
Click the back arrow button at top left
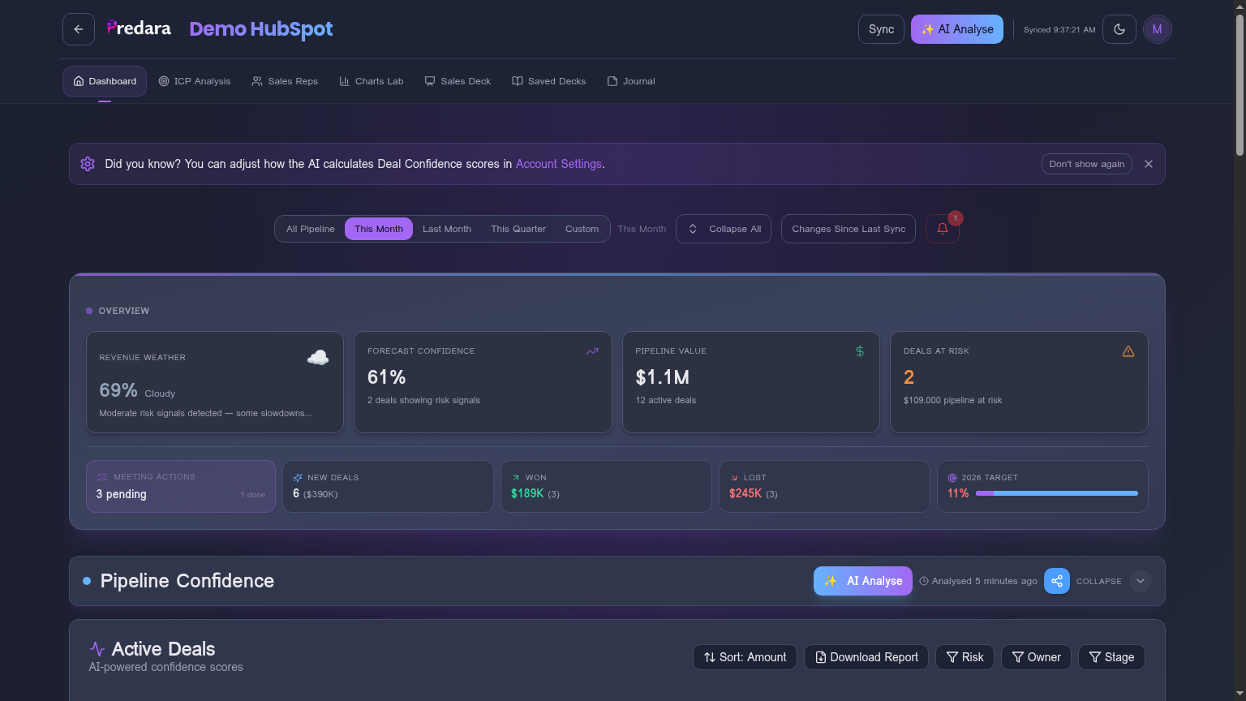point(78,28)
